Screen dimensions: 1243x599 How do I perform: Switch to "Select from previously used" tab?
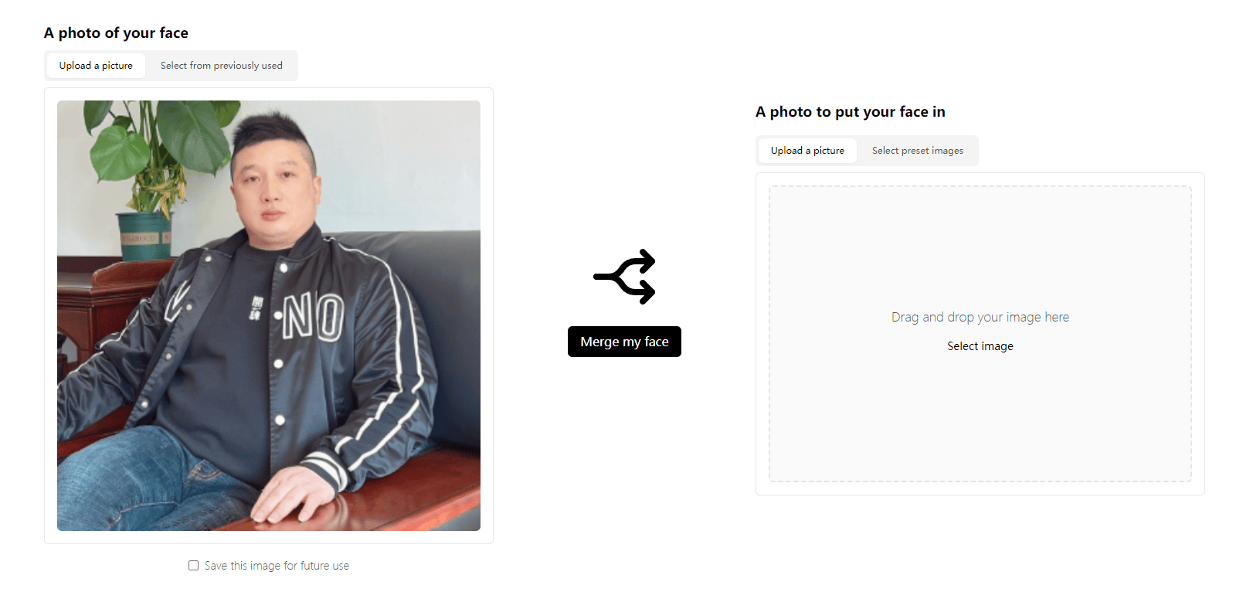coord(222,66)
